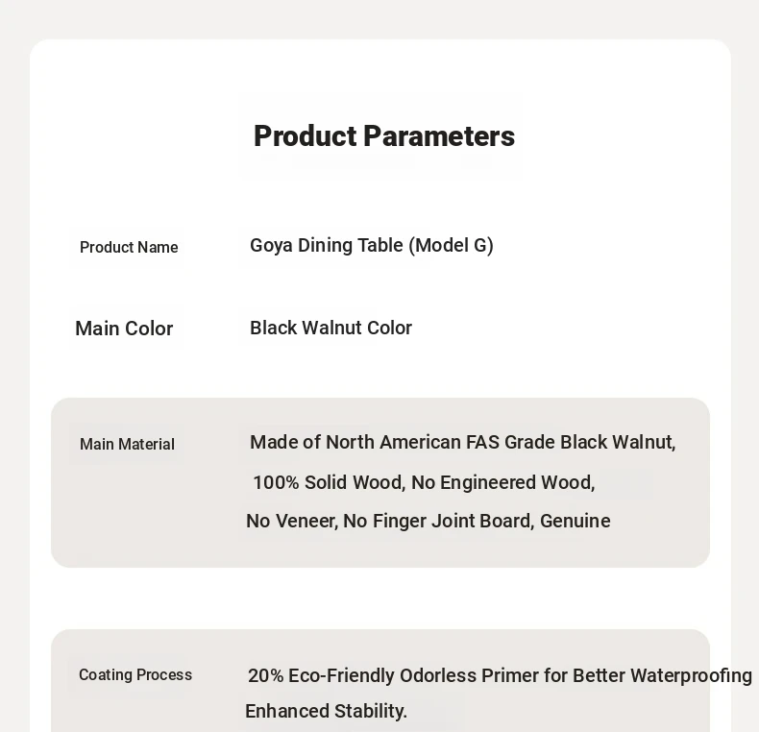Click the North American FAS Grade line
The height and width of the screenshot is (732, 759).
[463, 443]
